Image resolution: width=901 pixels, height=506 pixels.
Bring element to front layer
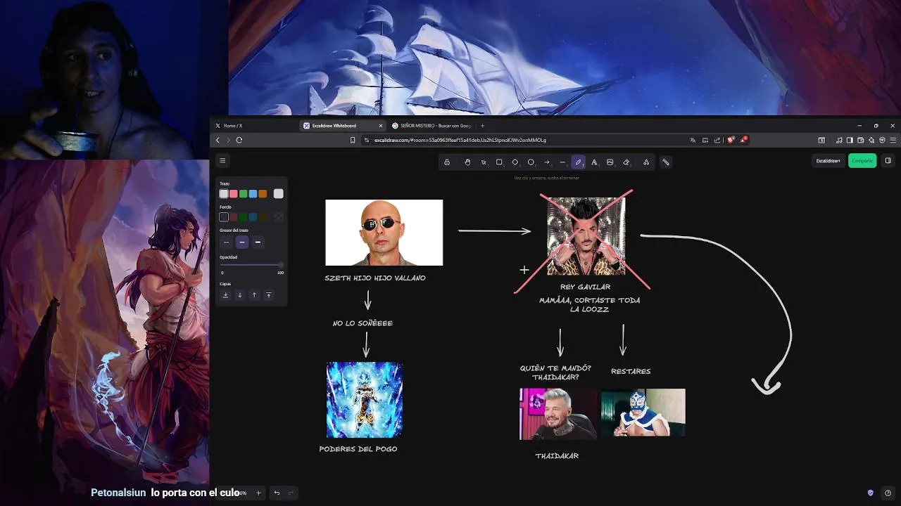click(268, 295)
